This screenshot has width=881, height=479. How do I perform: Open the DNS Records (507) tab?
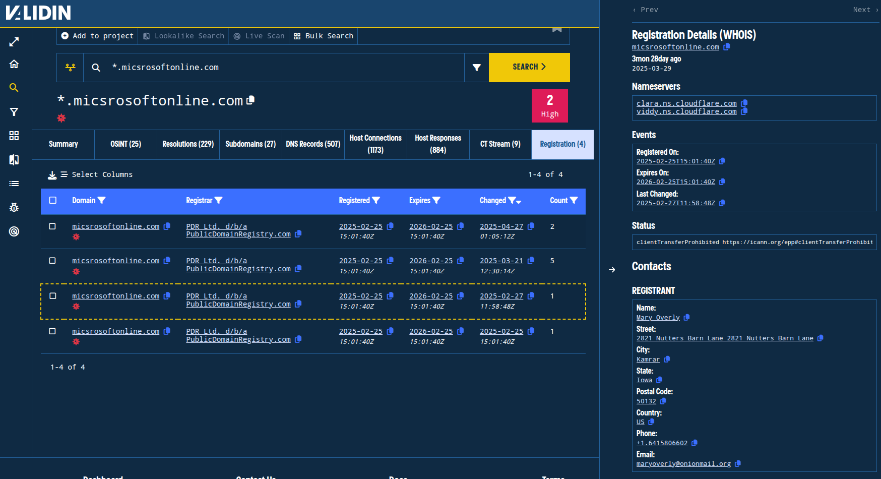[x=313, y=145]
